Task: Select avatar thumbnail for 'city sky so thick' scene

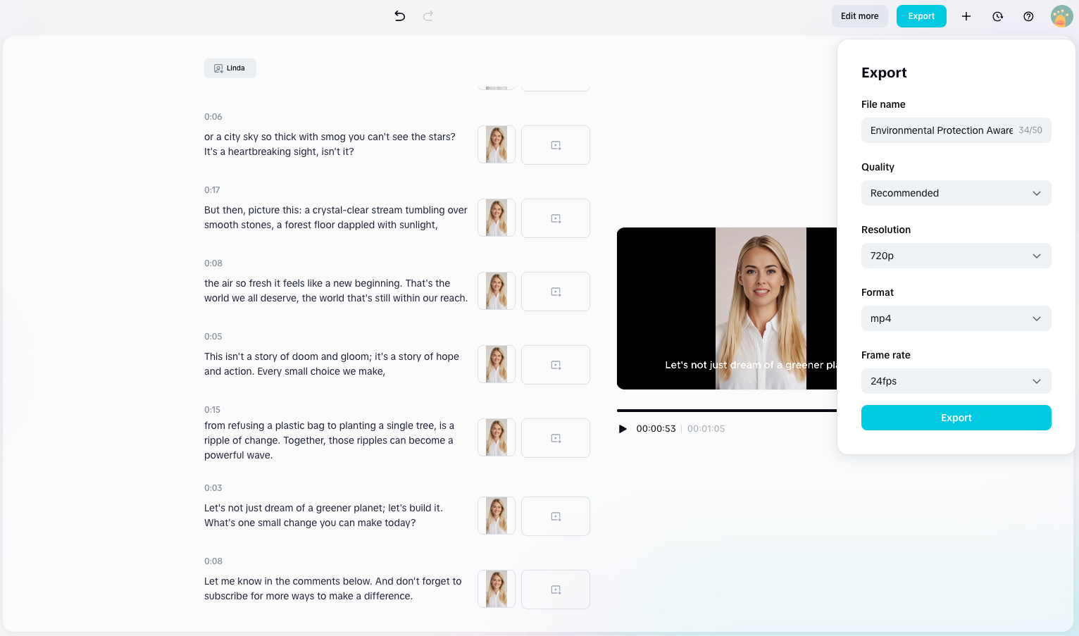Action: pos(497,145)
